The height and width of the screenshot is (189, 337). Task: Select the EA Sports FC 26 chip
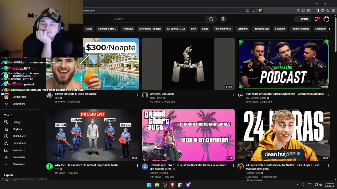176,29
